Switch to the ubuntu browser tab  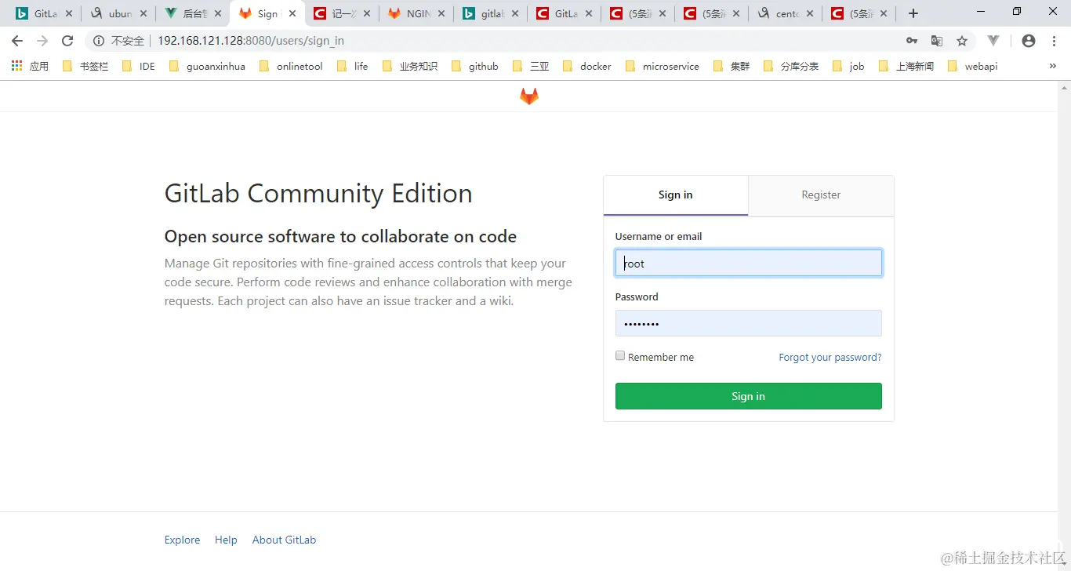click(118, 13)
